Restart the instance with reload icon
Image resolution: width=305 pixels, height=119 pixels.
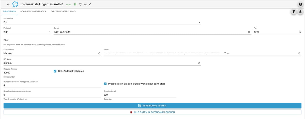tap(80, 4)
